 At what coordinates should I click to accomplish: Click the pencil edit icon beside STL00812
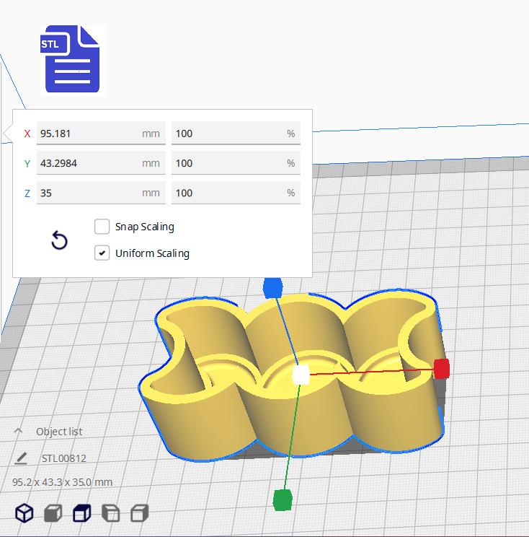21,458
